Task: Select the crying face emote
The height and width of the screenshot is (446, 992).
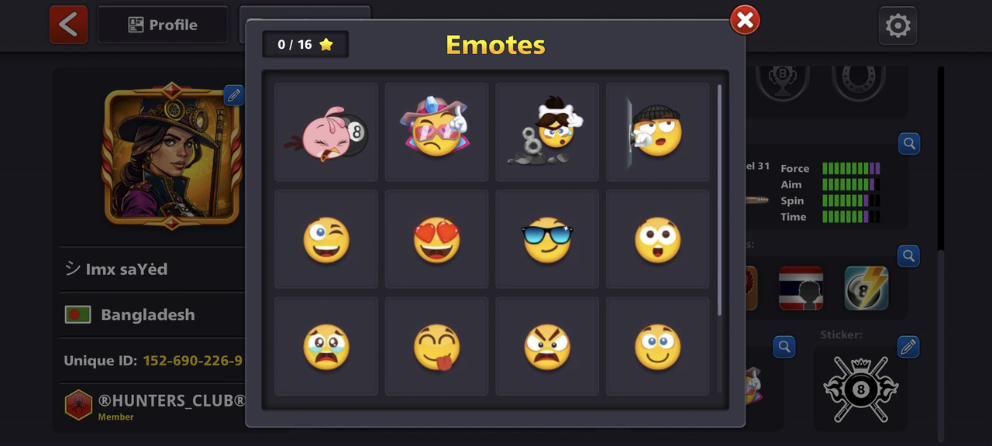Action: (326, 346)
